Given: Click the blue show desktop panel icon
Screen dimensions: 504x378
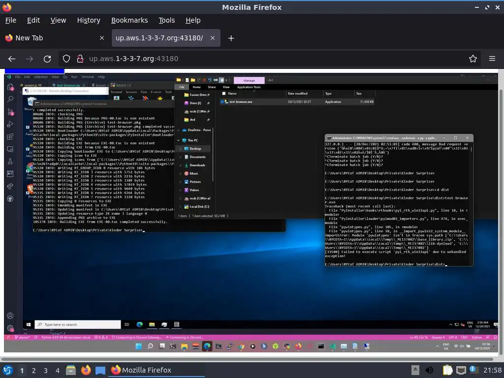Looking at the screenshot, I should click(x=100, y=370).
